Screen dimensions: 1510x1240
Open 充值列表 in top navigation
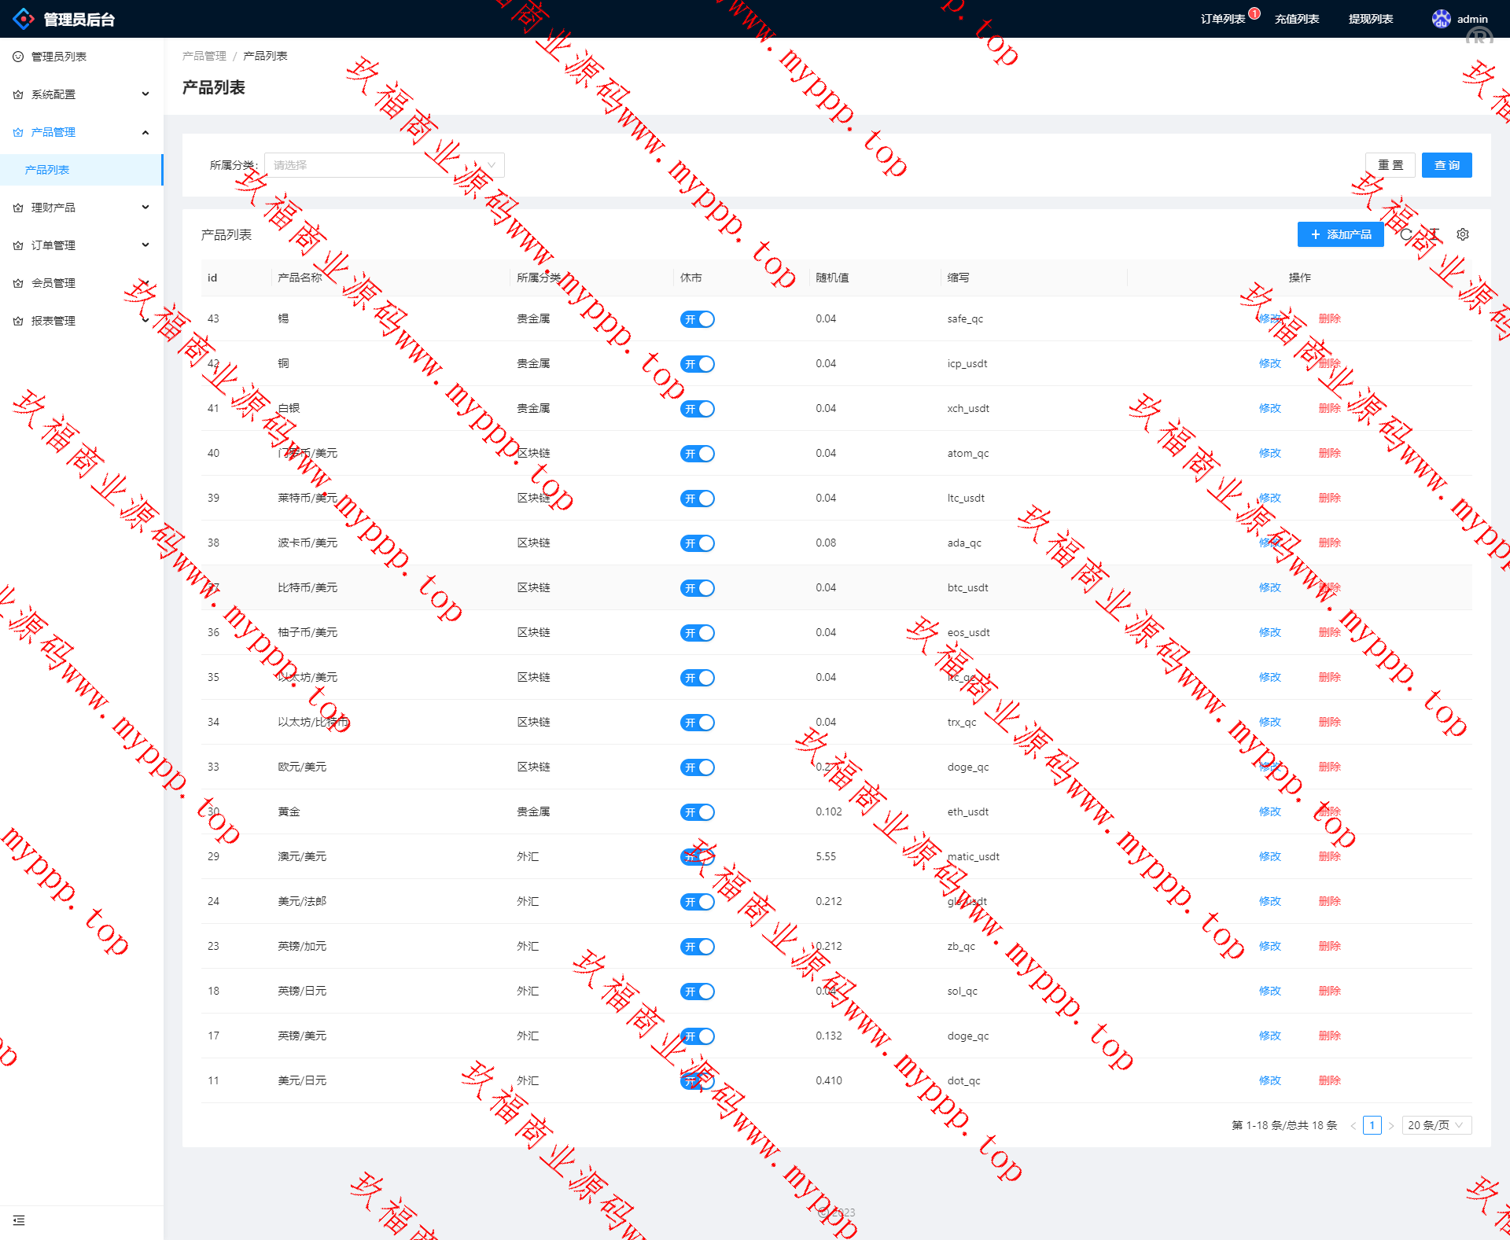pyautogui.click(x=1297, y=19)
